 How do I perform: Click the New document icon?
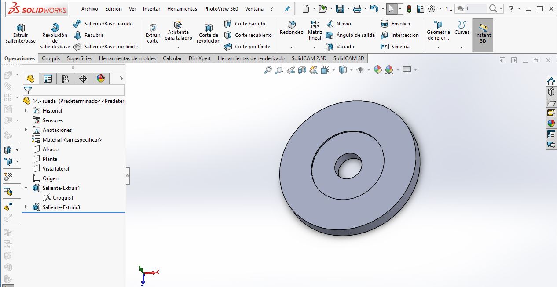pos(306,8)
